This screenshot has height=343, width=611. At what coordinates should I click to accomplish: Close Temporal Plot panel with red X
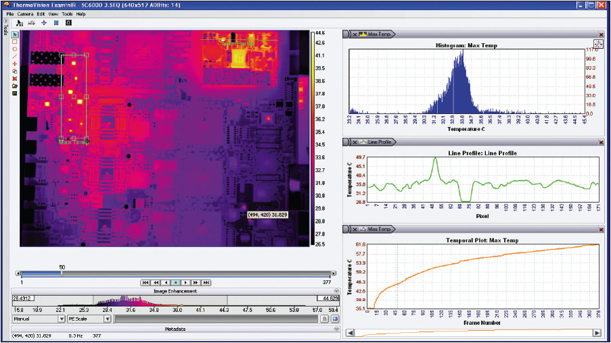coord(601,230)
